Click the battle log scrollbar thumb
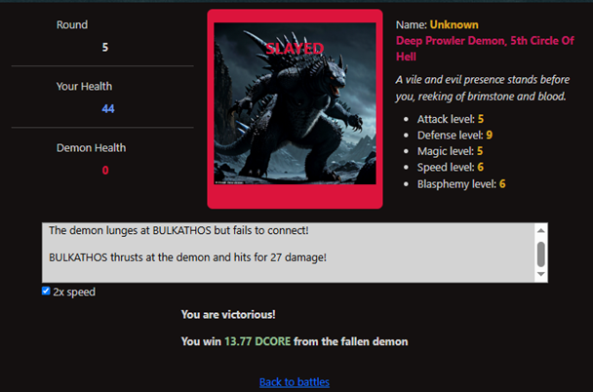This screenshot has width=593, height=392. [x=541, y=255]
